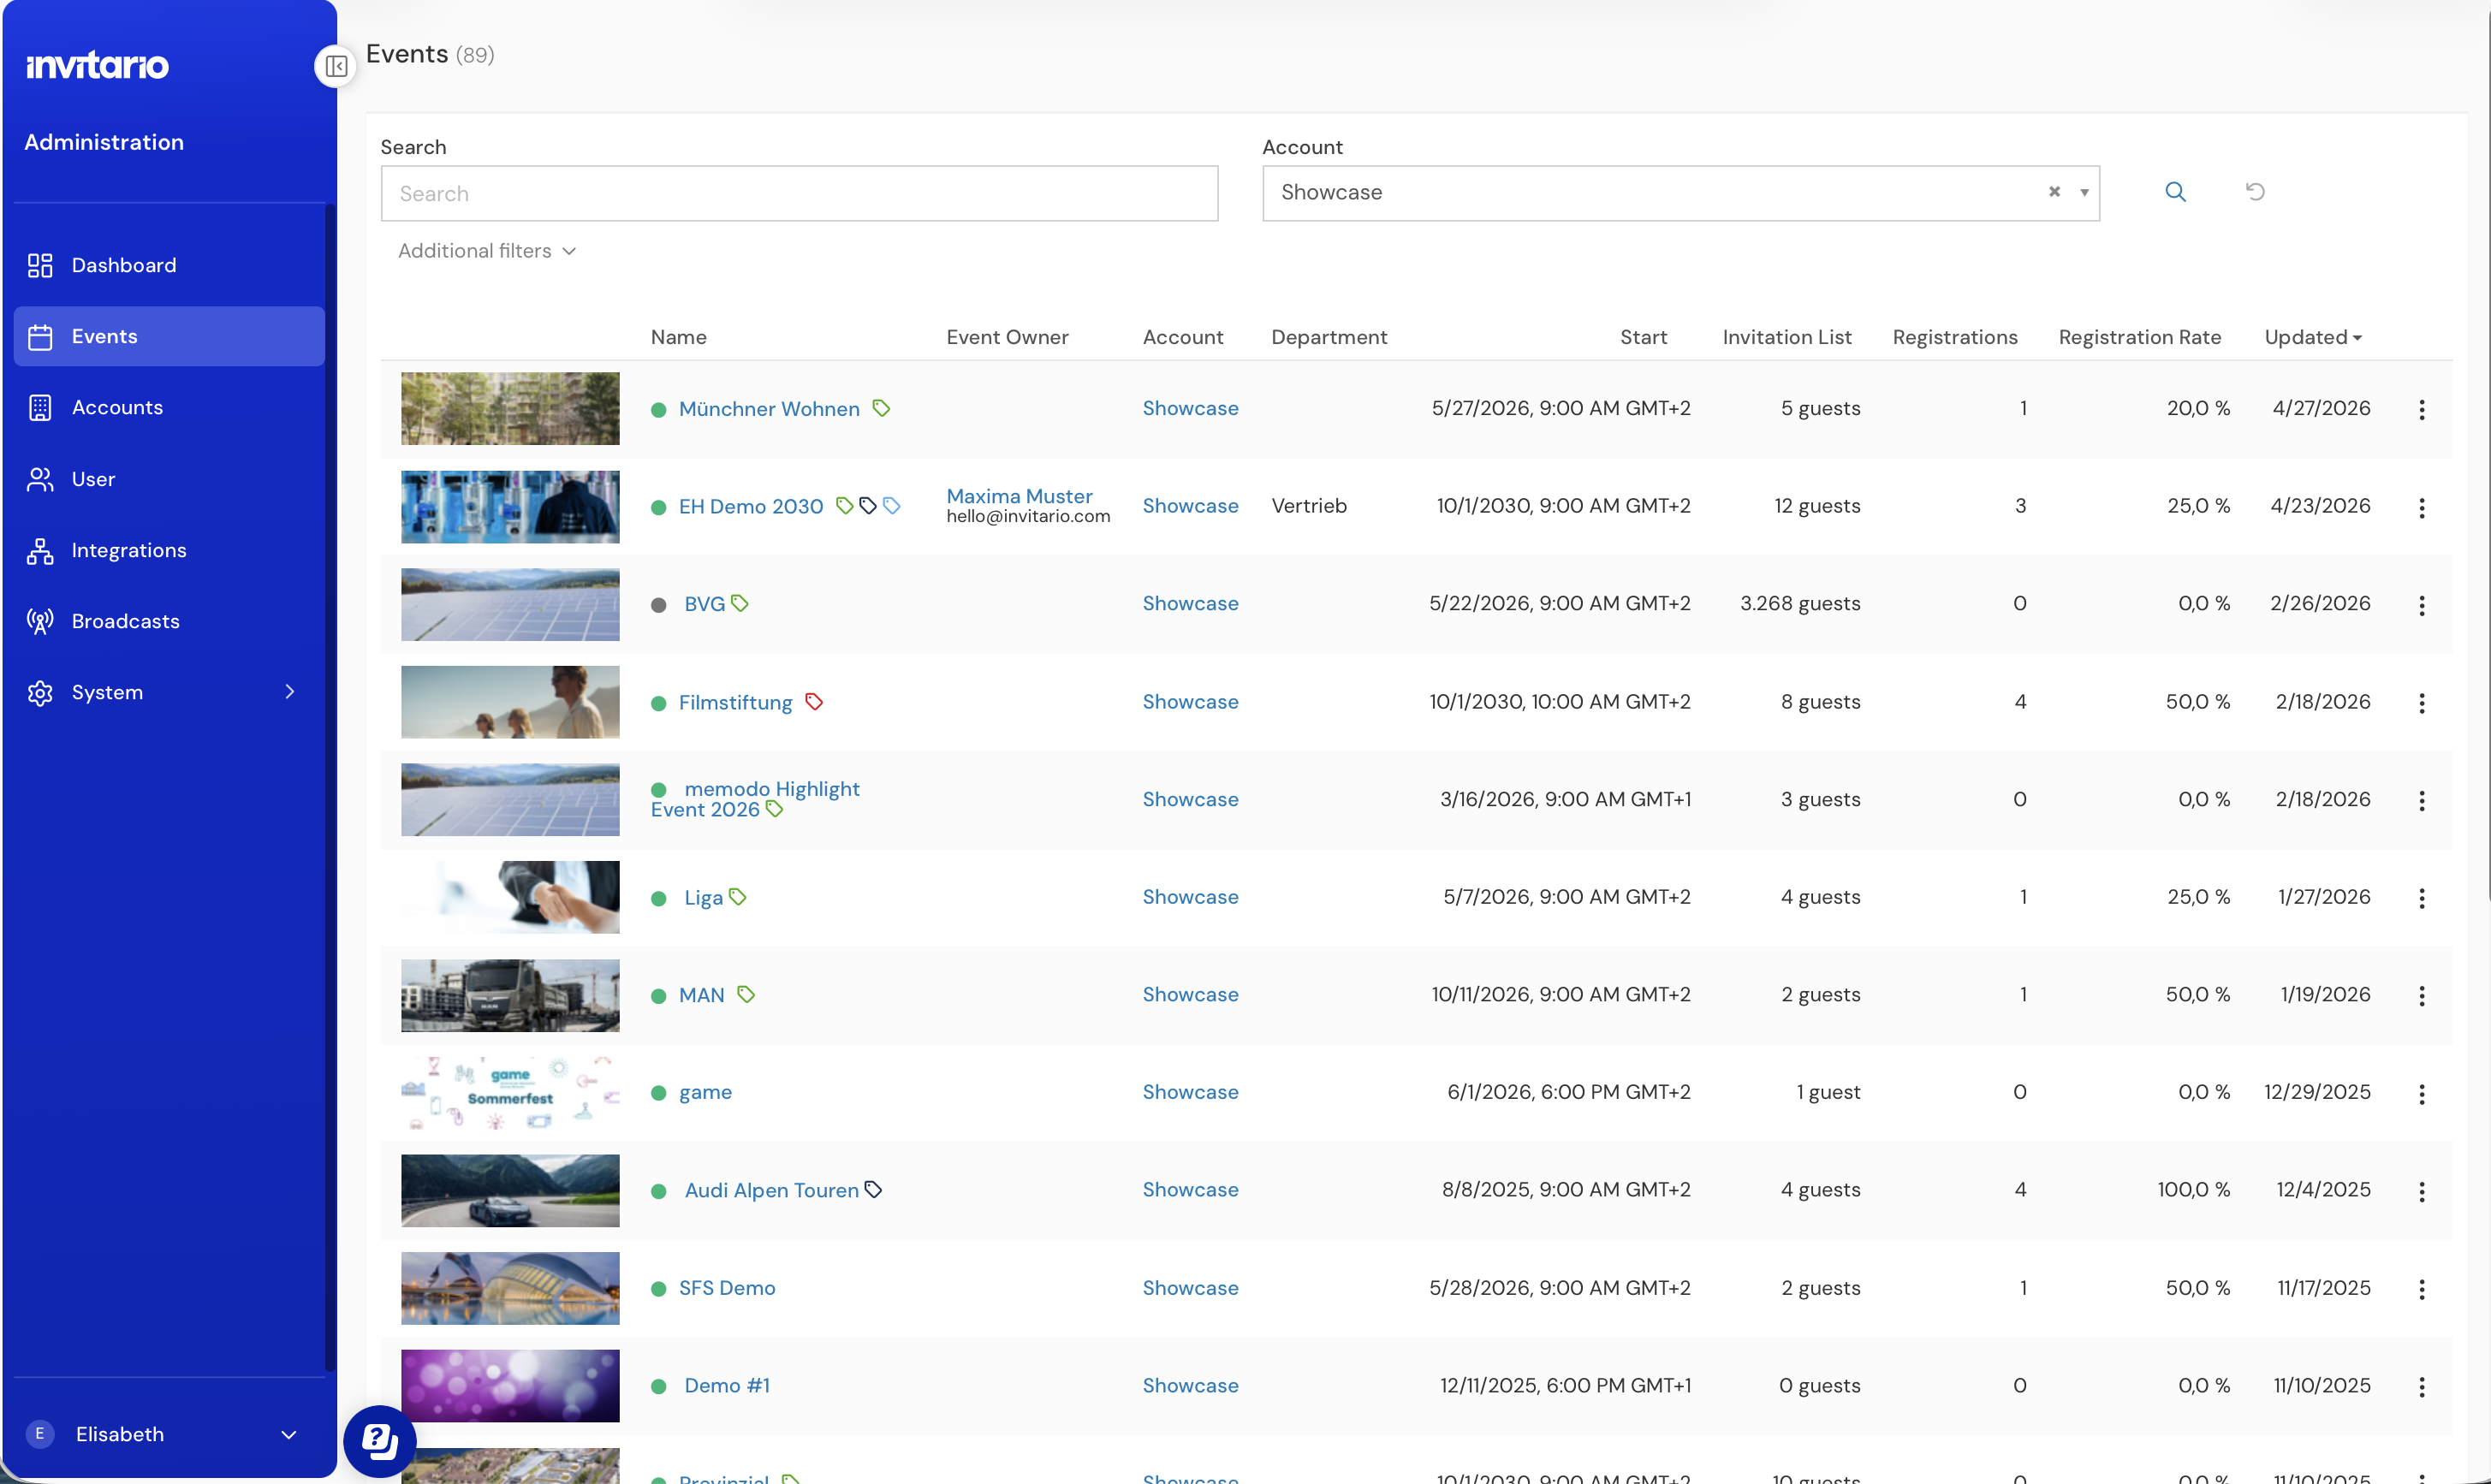Click the Registration Rate column header
Image resolution: width=2491 pixels, height=1484 pixels.
point(2139,337)
